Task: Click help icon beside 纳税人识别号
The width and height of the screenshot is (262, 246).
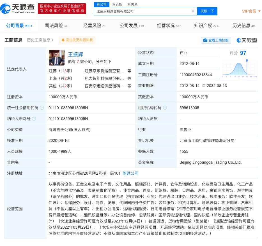Action: pyautogui.click(x=34, y=119)
